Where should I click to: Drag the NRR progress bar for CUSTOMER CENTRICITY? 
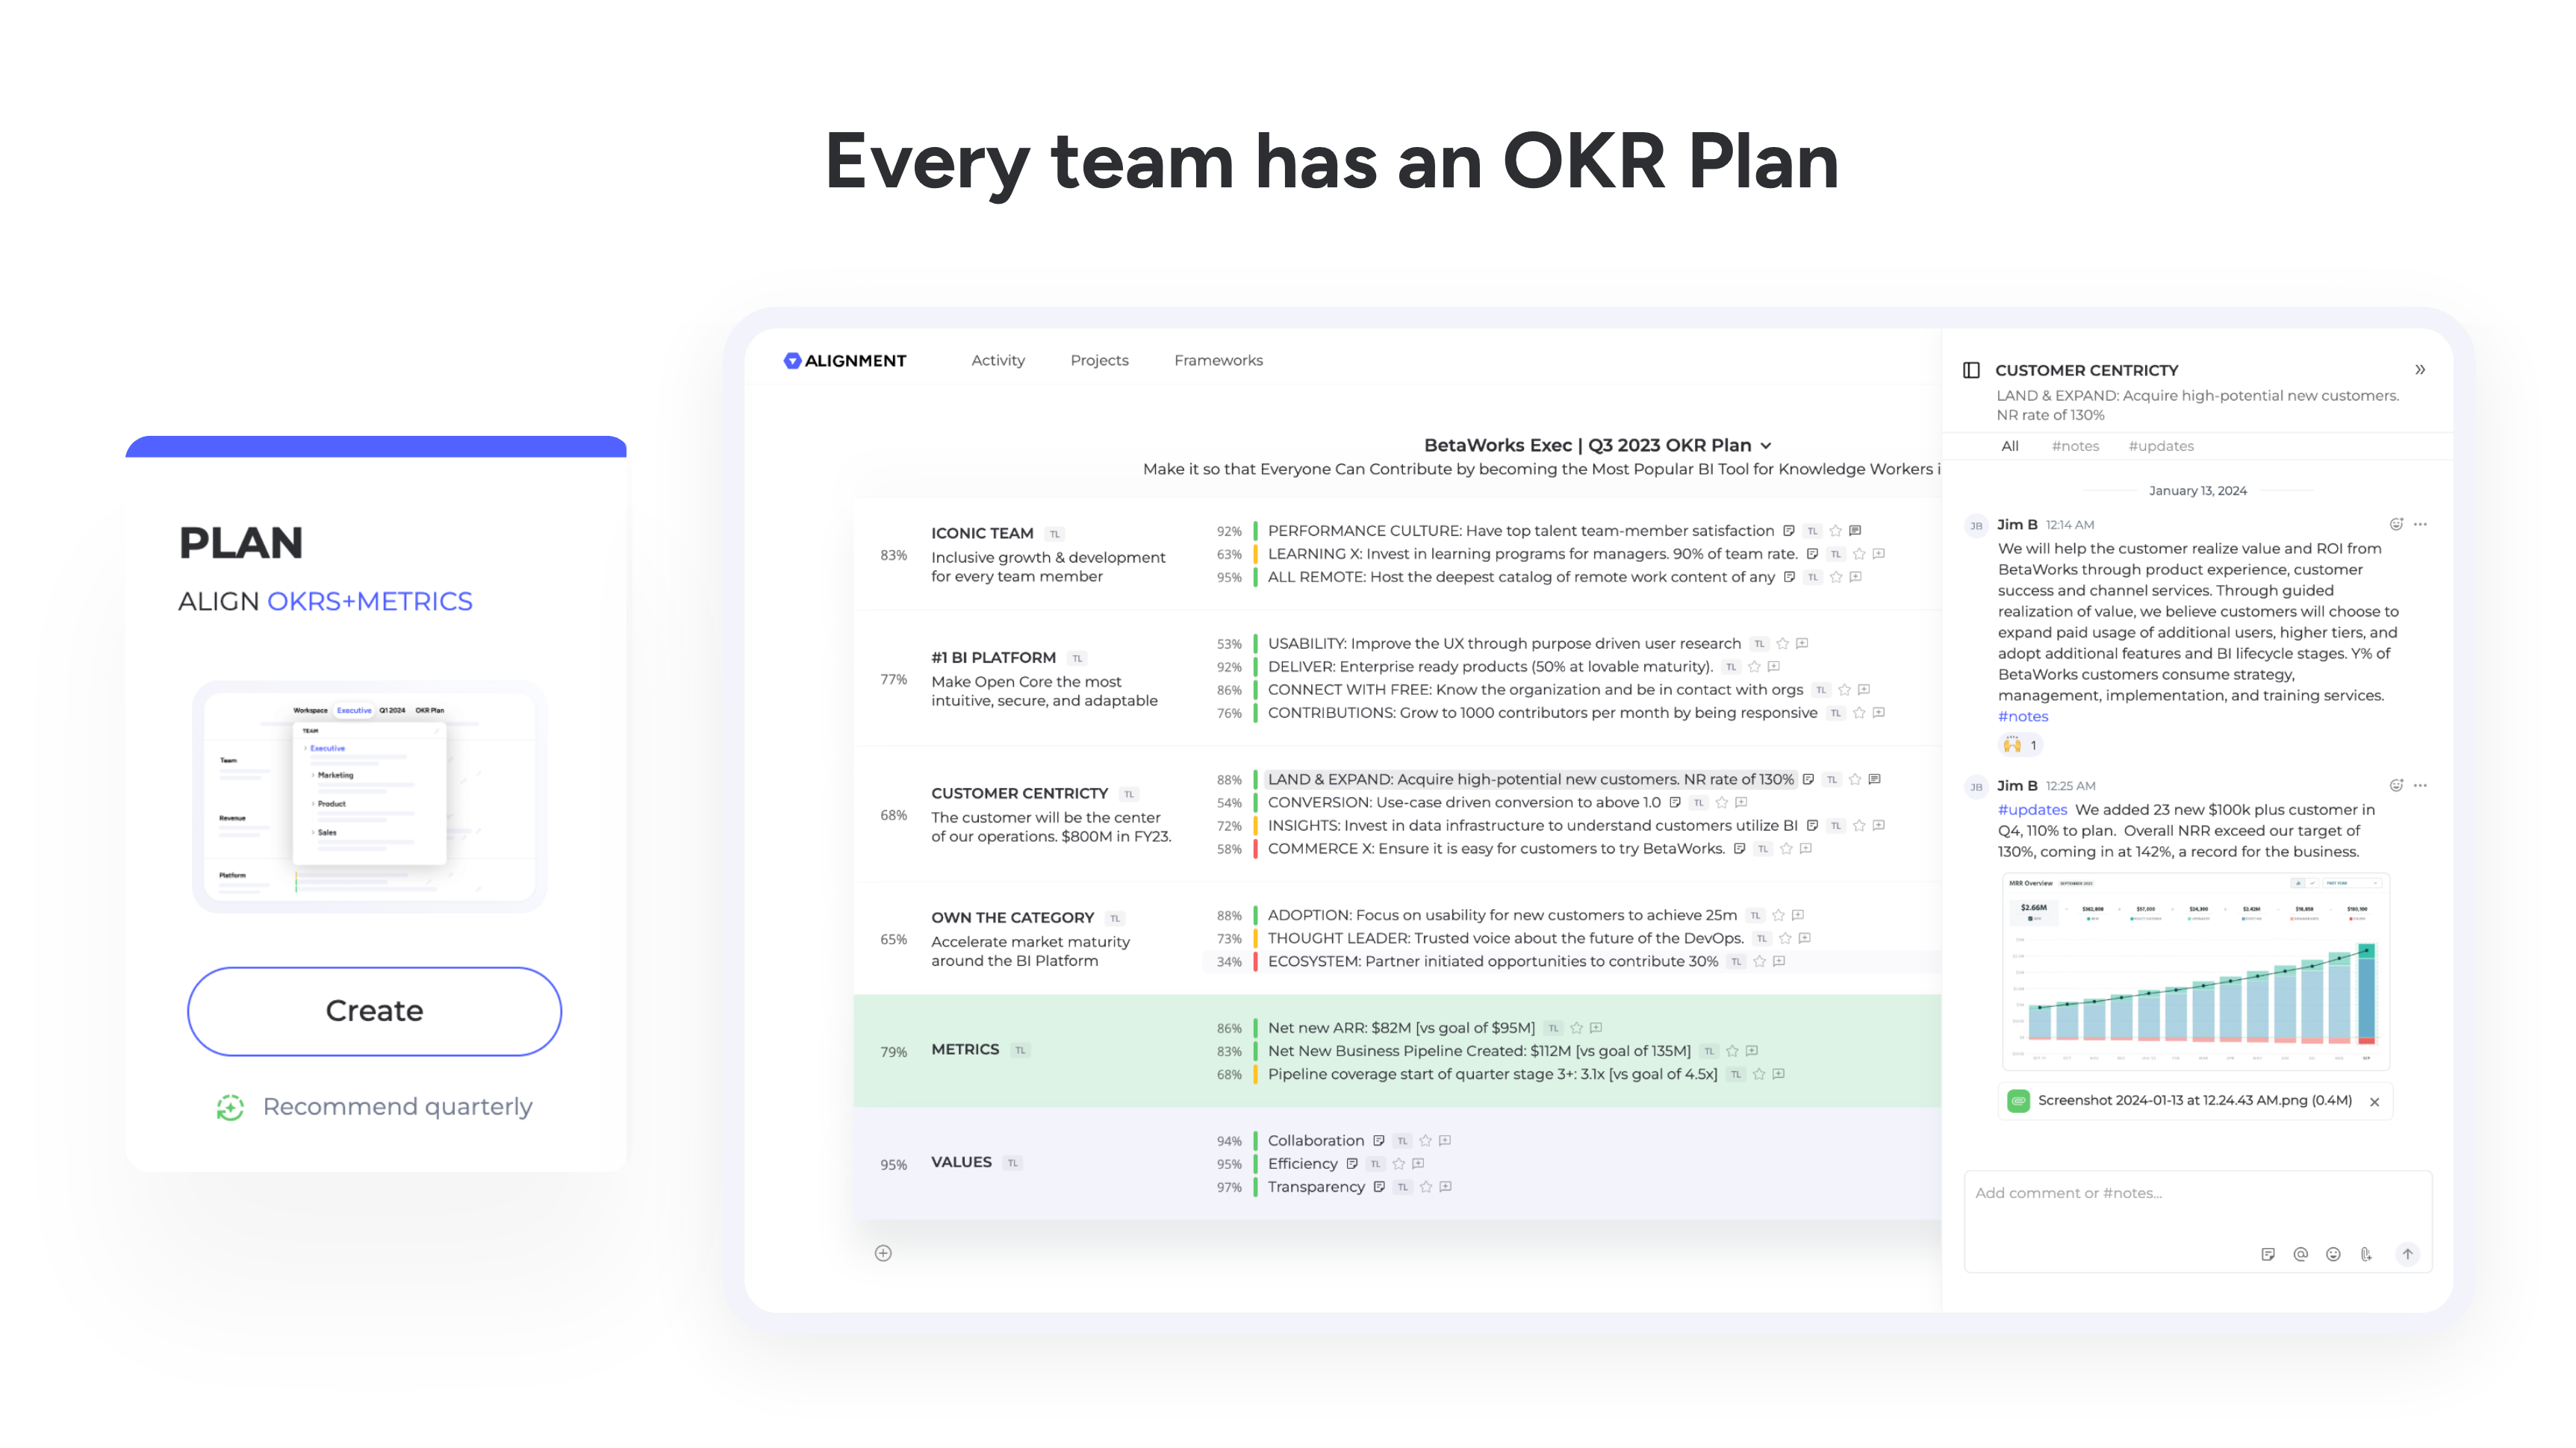point(1256,778)
